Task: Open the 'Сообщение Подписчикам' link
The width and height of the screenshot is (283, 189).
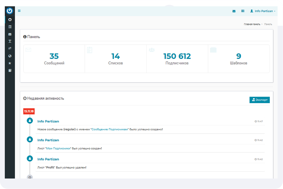Action: click(x=110, y=129)
